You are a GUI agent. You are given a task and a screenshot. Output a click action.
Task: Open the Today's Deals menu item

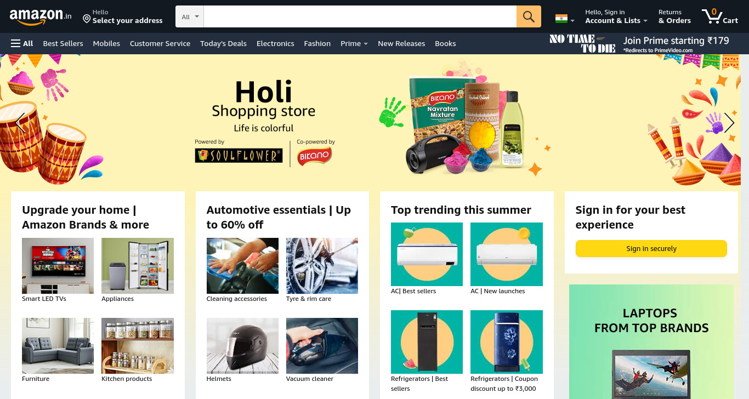pyautogui.click(x=223, y=43)
